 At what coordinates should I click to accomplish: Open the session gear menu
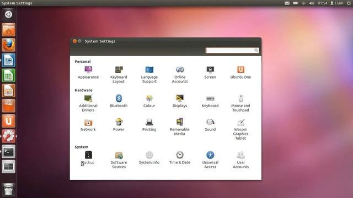point(349,3)
